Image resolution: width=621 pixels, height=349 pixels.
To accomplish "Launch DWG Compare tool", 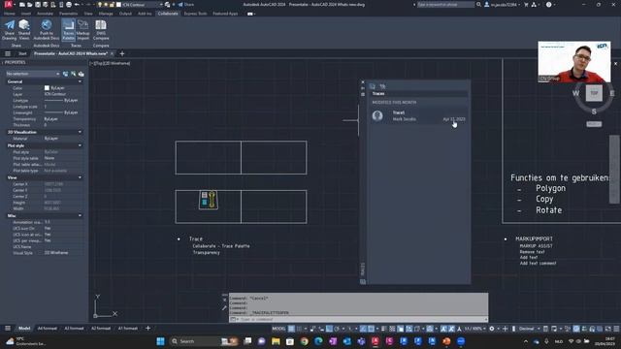I will (101, 30).
